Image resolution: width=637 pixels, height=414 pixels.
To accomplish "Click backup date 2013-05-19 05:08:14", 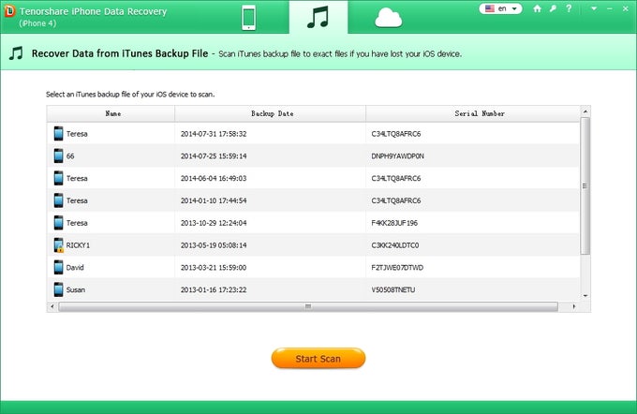I will pos(214,245).
